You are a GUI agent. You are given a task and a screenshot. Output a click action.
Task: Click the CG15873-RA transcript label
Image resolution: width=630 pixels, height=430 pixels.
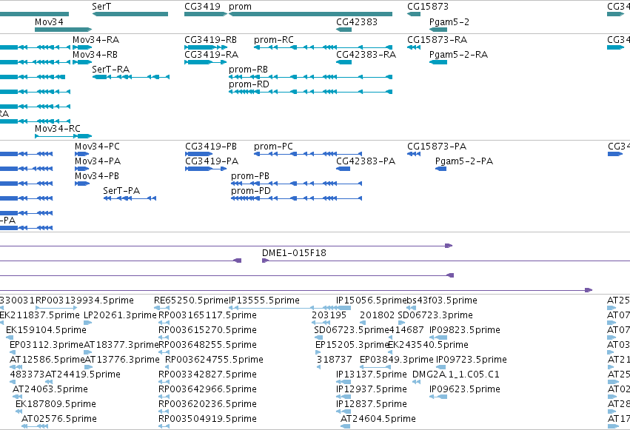coord(437,40)
